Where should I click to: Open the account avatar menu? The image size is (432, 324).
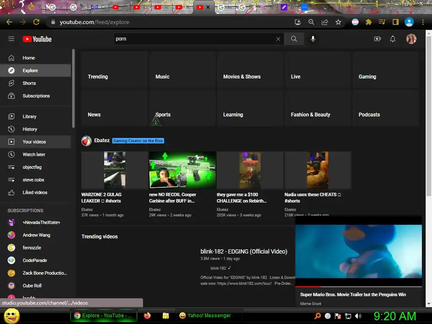(411, 39)
